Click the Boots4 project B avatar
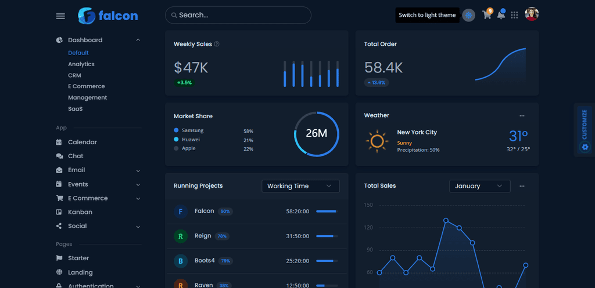This screenshot has height=288, width=595. click(x=181, y=261)
